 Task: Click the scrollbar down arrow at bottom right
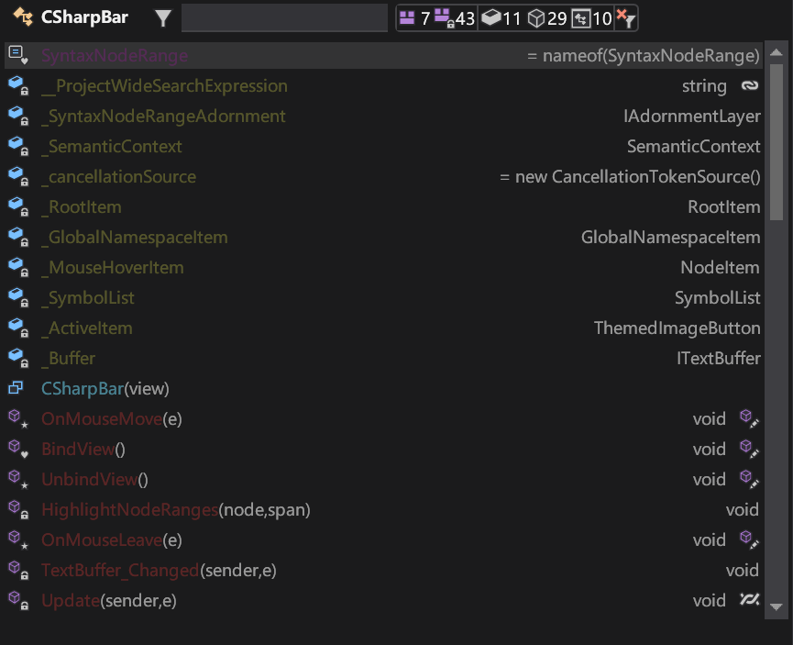pyautogui.click(x=776, y=607)
